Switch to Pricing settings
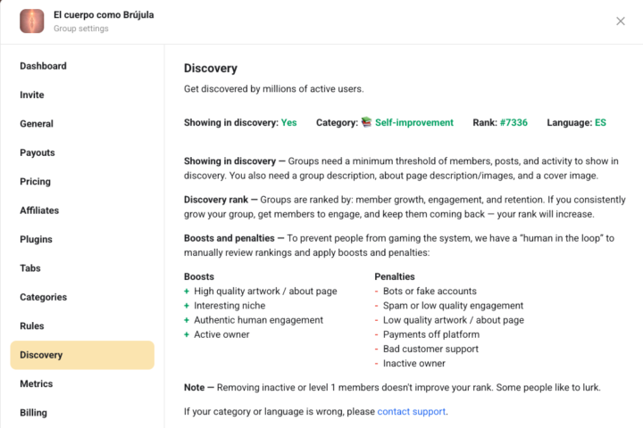Image resolution: width=643 pixels, height=428 pixels. click(x=36, y=182)
